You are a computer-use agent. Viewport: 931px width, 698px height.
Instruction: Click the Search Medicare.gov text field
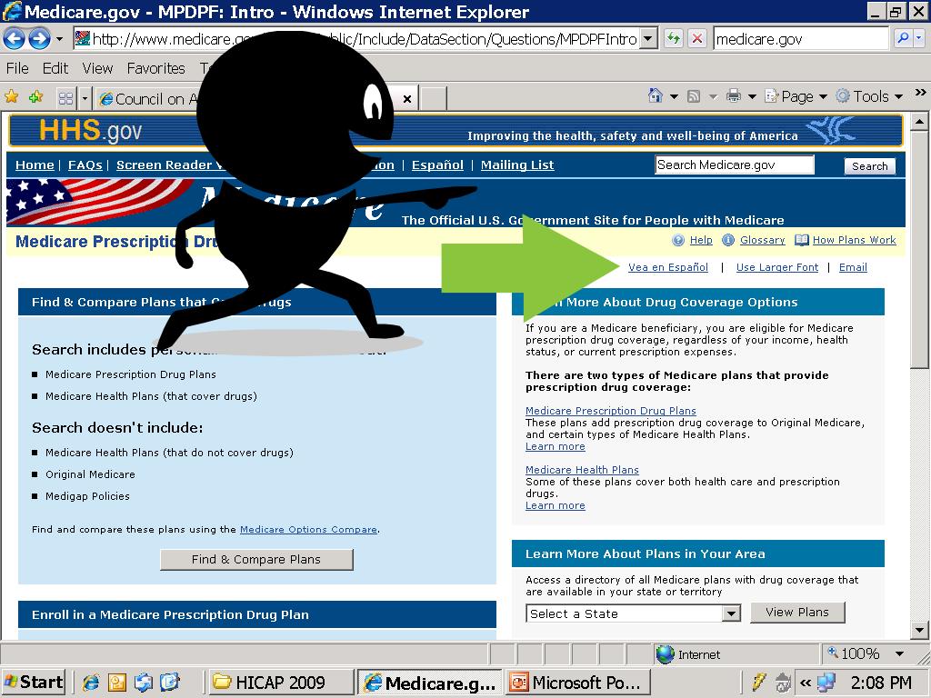pos(735,165)
